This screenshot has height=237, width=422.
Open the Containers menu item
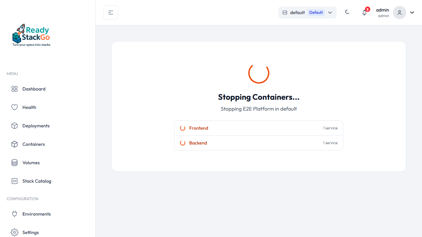click(34, 144)
